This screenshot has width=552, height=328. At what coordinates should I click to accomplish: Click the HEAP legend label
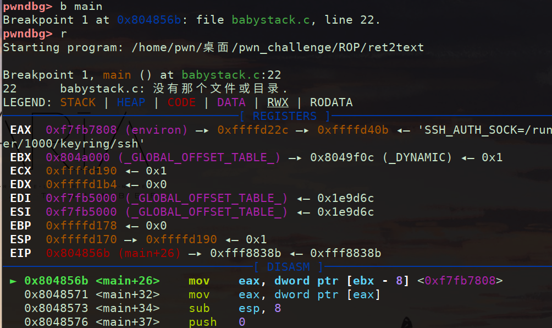(131, 102)
